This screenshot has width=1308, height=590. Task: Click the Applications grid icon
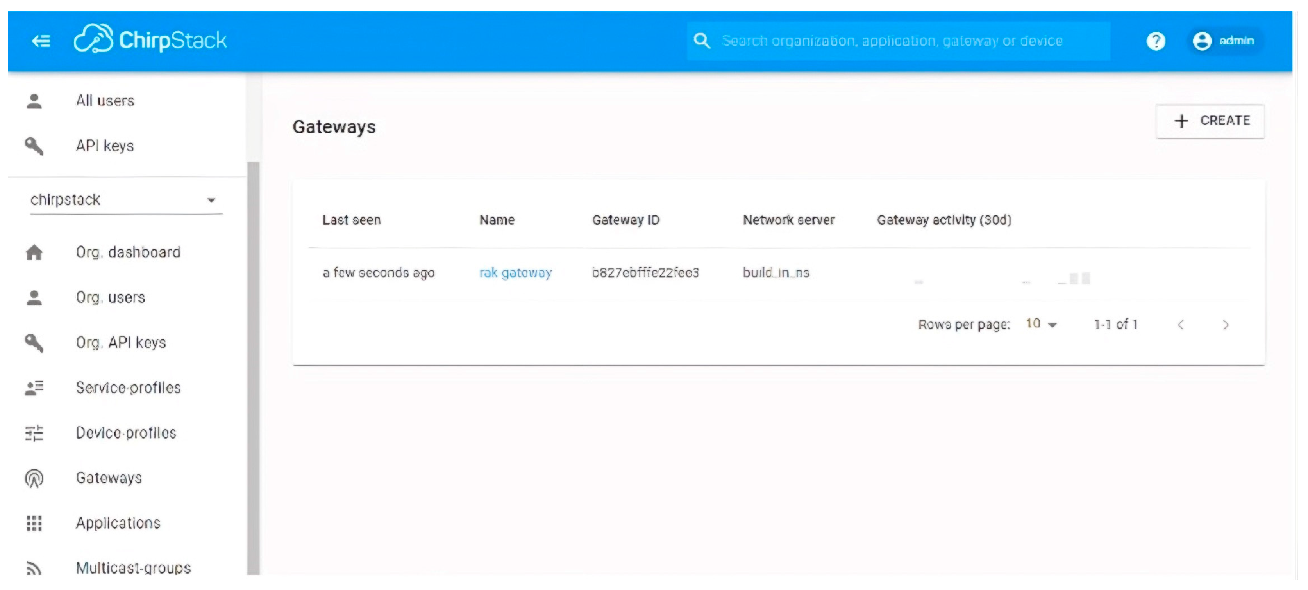34,523
